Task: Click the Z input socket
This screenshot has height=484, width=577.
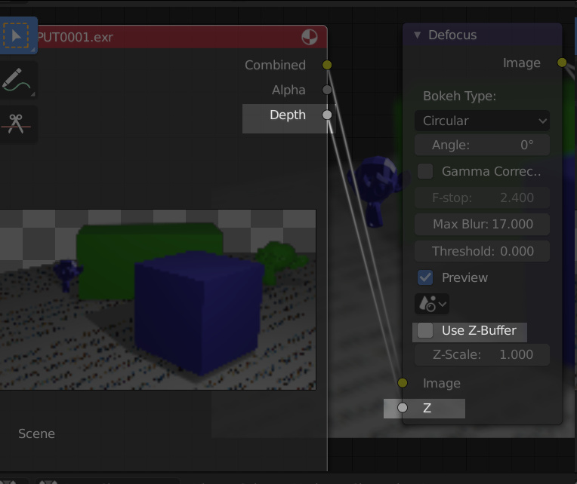Action: pos(403,408)
